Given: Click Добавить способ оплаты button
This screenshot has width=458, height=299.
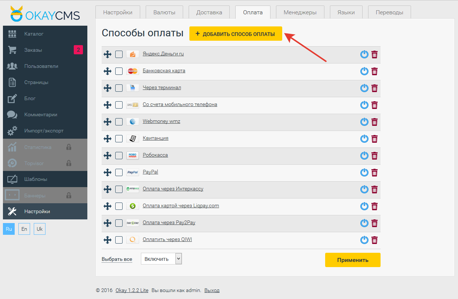Looking at the screenshot, I should pyautogui.click(x=236, y=34).
